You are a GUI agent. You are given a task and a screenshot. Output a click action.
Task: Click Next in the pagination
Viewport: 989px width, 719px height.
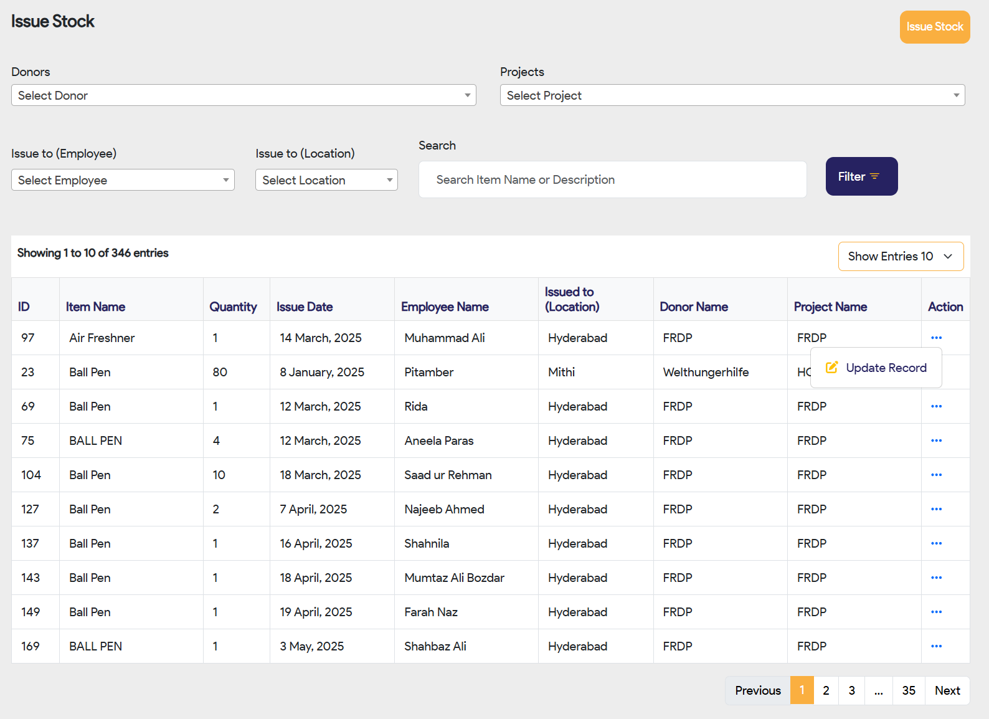pos(947,690)
